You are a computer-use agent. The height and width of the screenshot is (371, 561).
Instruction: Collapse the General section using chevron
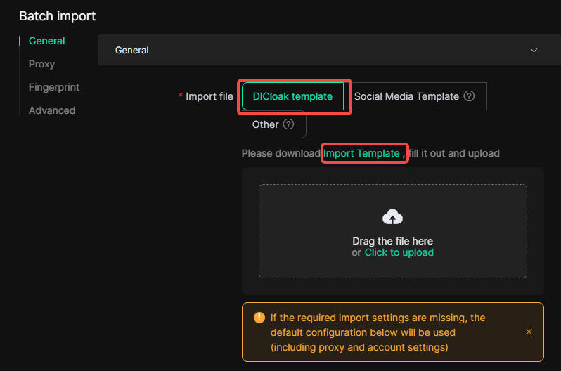pos(534,51)
